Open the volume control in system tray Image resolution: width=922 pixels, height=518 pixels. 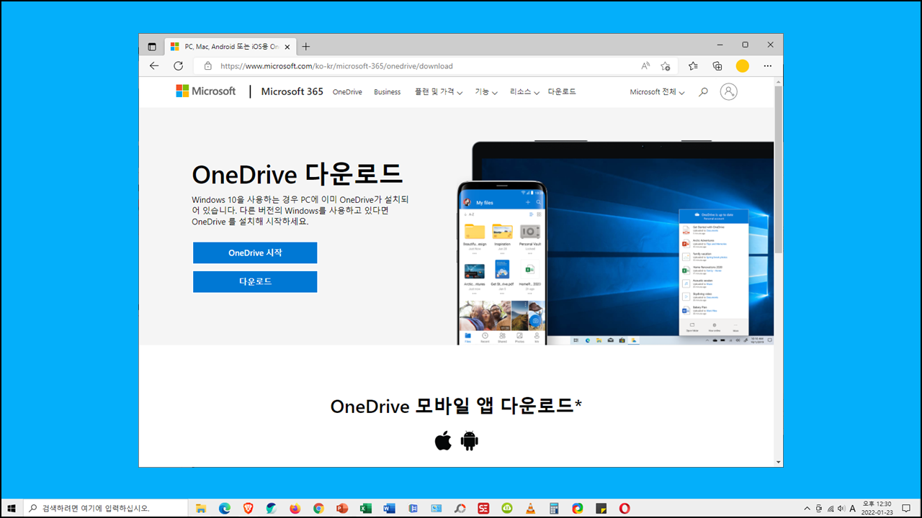841,508
